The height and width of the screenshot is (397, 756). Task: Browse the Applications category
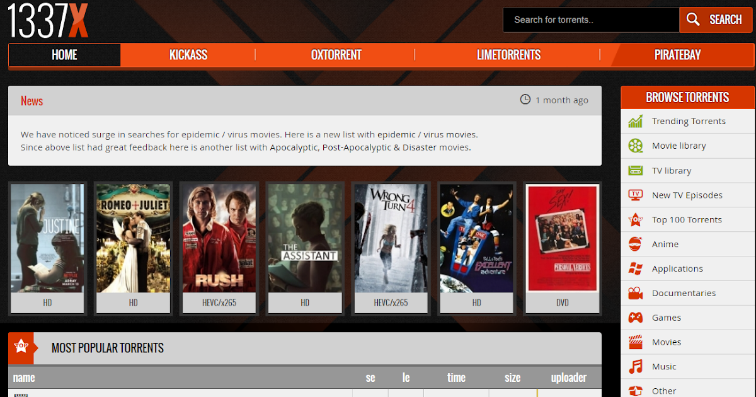click(x=677, y=268)
